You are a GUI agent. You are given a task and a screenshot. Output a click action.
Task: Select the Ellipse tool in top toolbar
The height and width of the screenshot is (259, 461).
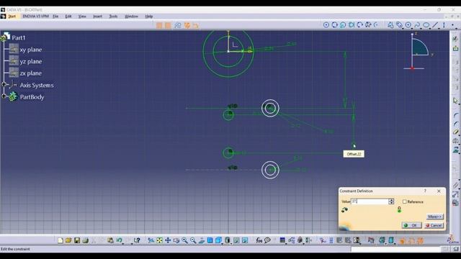click(426, 25)
